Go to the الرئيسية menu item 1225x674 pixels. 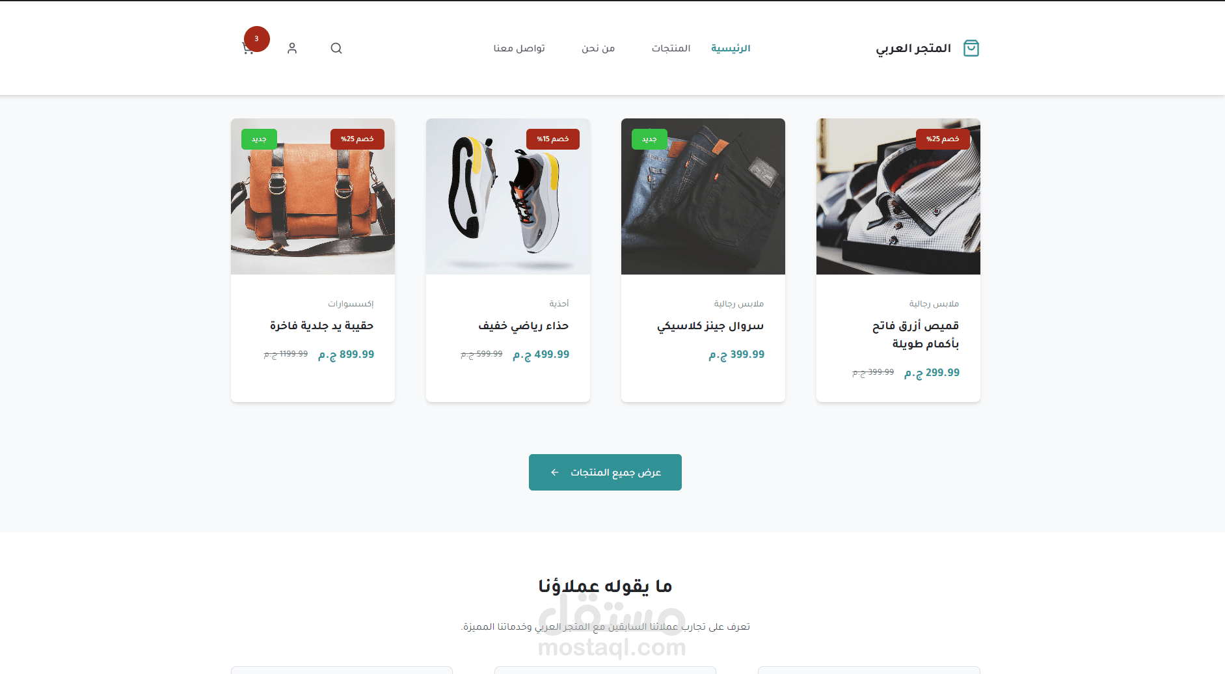tap(731, 48)
